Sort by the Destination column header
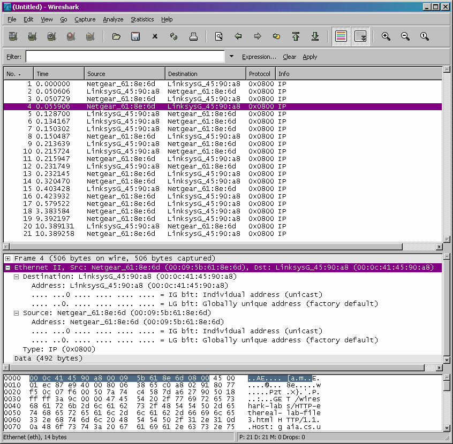 [x=206, y=74]
